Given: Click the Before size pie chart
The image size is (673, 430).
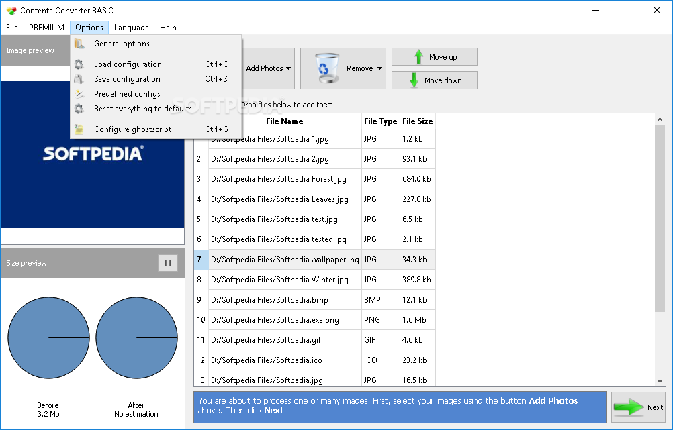Looking at the screenshot, I should (x=48, y=338).
